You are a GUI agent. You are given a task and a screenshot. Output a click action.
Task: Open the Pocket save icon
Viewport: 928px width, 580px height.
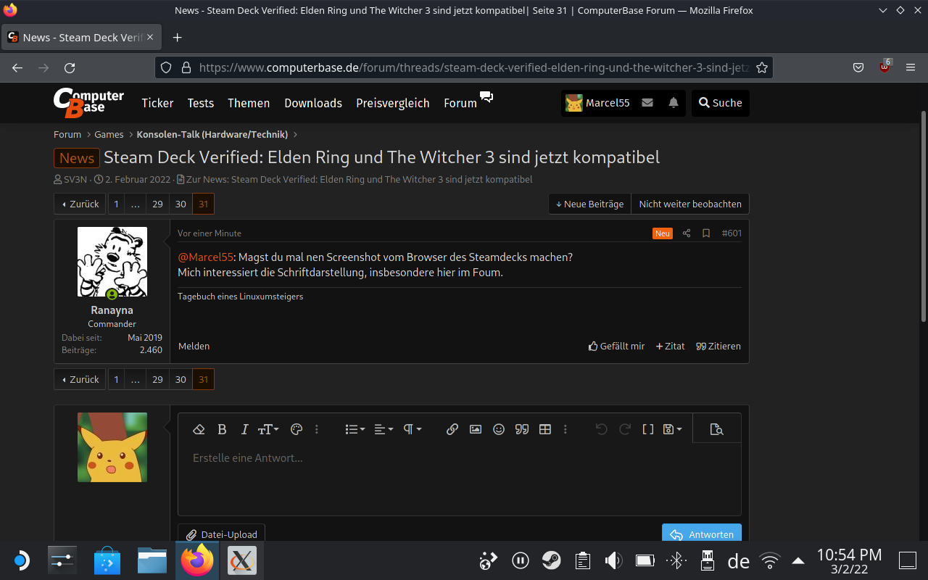point(858,67)
